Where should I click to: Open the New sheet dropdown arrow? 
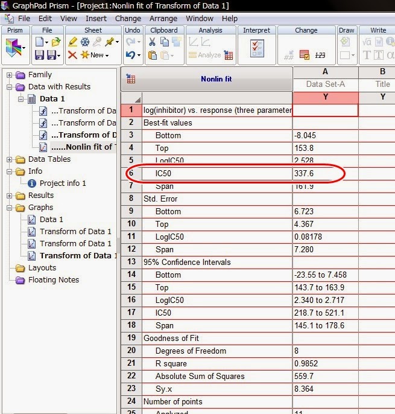[107, 56]
